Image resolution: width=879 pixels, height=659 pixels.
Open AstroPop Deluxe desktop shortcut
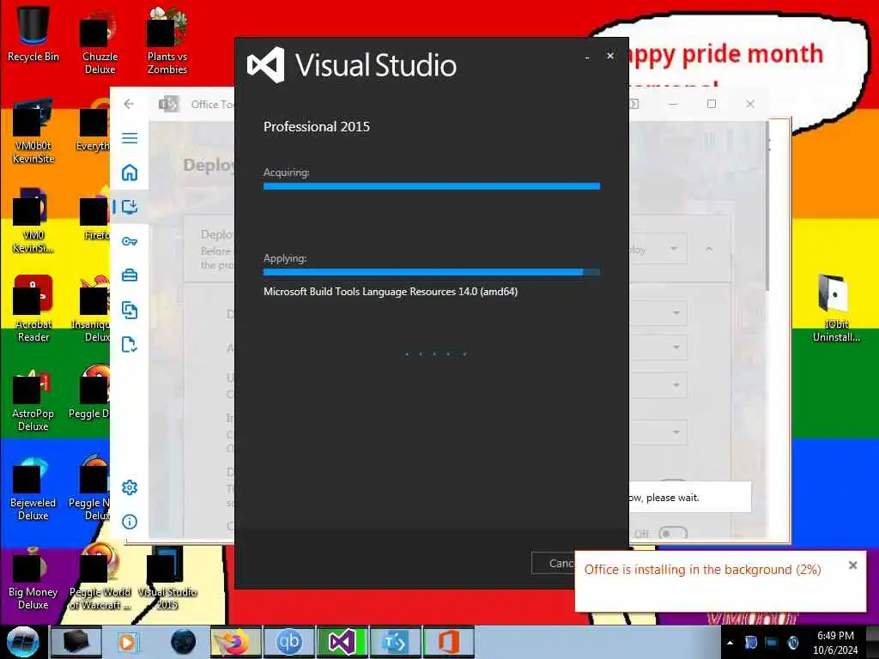coord(33,400)
